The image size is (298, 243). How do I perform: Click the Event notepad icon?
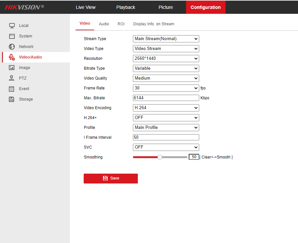(12, 89)
